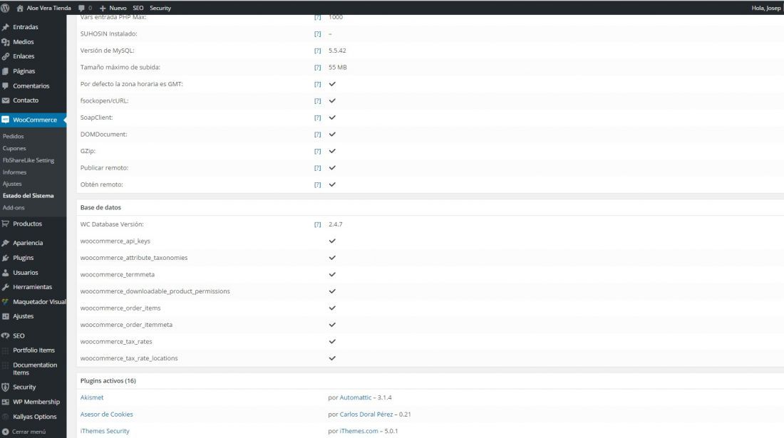Click the Usuarios person icon

(6, 273)
